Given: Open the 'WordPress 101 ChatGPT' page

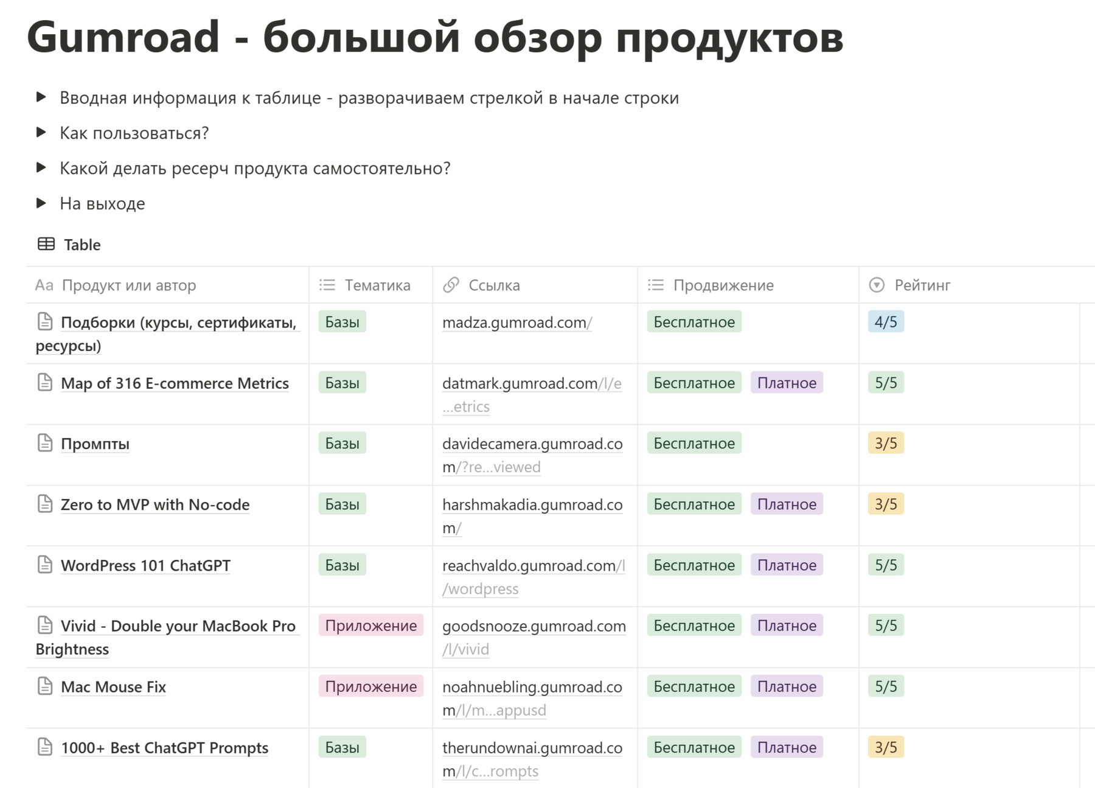Looking at the screenshot, I should pyautogui.click(x=145, y=565).
